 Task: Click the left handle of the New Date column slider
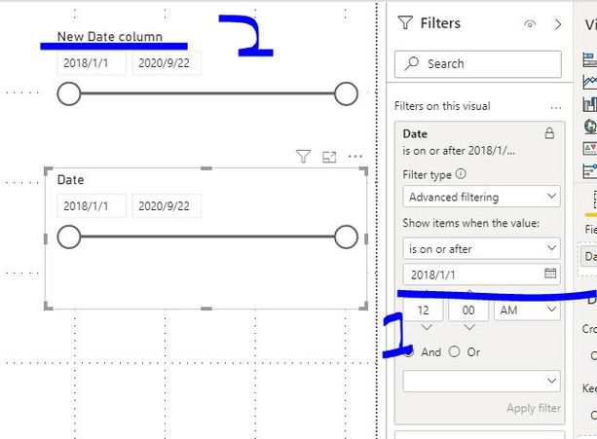tap(69, 93)
